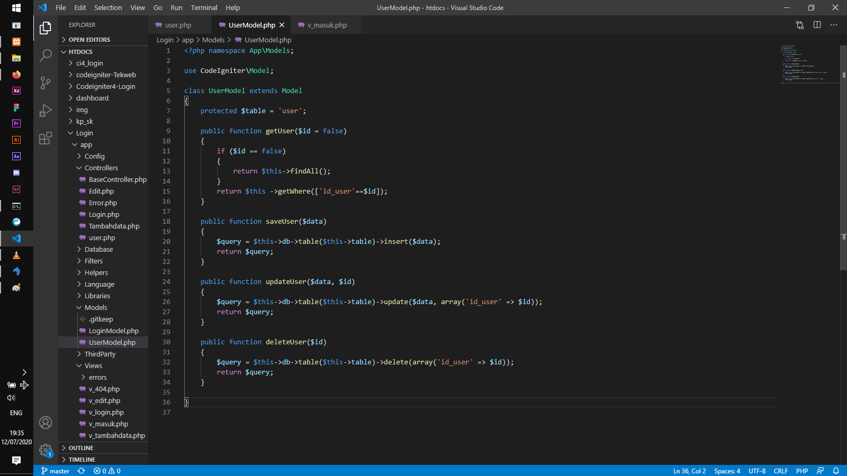This screenshot has height=476, width=847.
Task: Click the feedback icon in status bar
Action: point(820,471)
